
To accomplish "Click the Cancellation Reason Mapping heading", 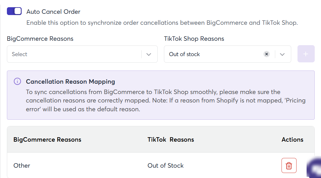I will pyautogui.click(x=71, y=81).
